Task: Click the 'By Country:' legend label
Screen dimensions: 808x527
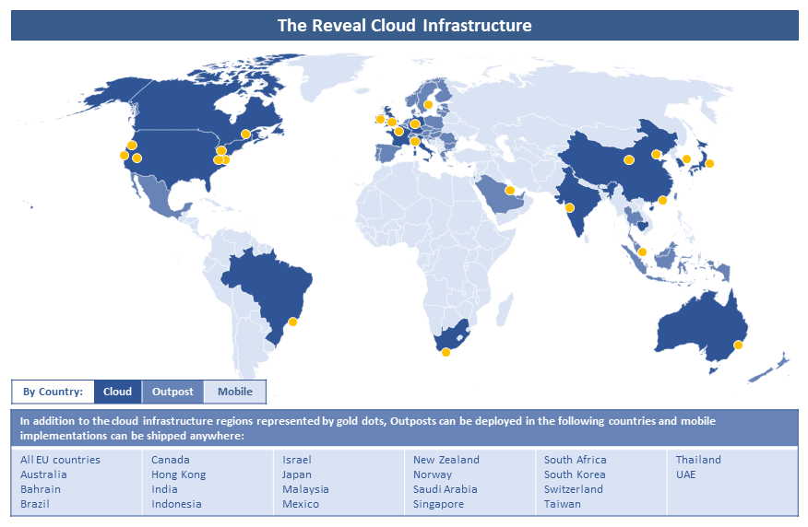Action: 53,392
